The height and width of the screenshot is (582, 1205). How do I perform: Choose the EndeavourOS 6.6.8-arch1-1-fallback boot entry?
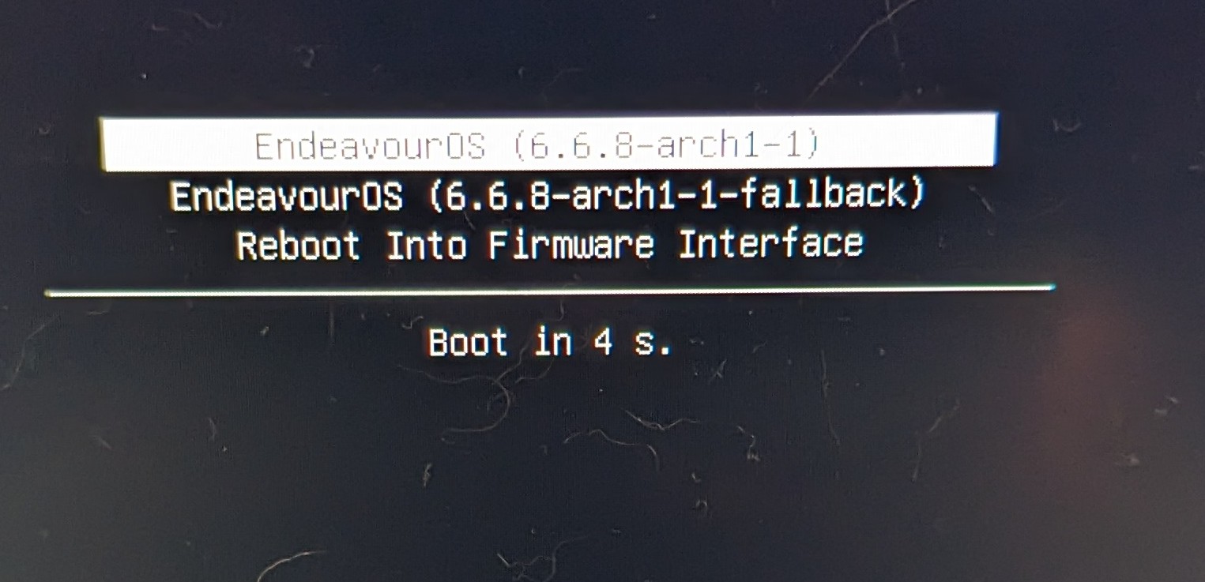pos(548,195)
